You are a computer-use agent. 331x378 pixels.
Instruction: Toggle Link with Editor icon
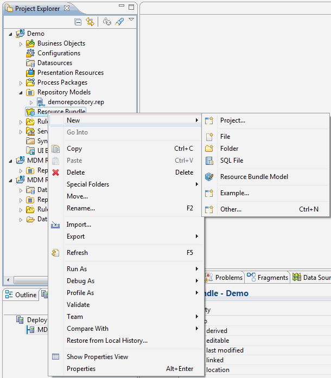[x=90, y=22]
